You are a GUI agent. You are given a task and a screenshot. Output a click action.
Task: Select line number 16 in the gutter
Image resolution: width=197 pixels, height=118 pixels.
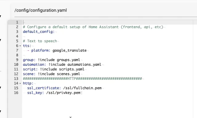(x=16, y=93)
